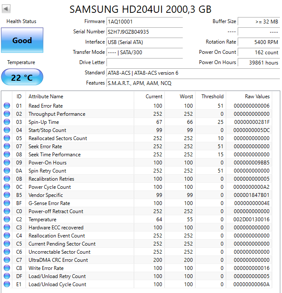Click the status orb beside G-Sense Error Rate
282x293 pixels.
click(7, 203)
